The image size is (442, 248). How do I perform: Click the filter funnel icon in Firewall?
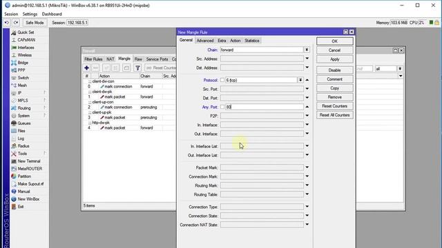[137, 68]
